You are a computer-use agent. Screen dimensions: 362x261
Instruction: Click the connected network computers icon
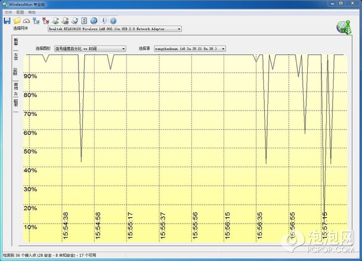click(36, 21)
